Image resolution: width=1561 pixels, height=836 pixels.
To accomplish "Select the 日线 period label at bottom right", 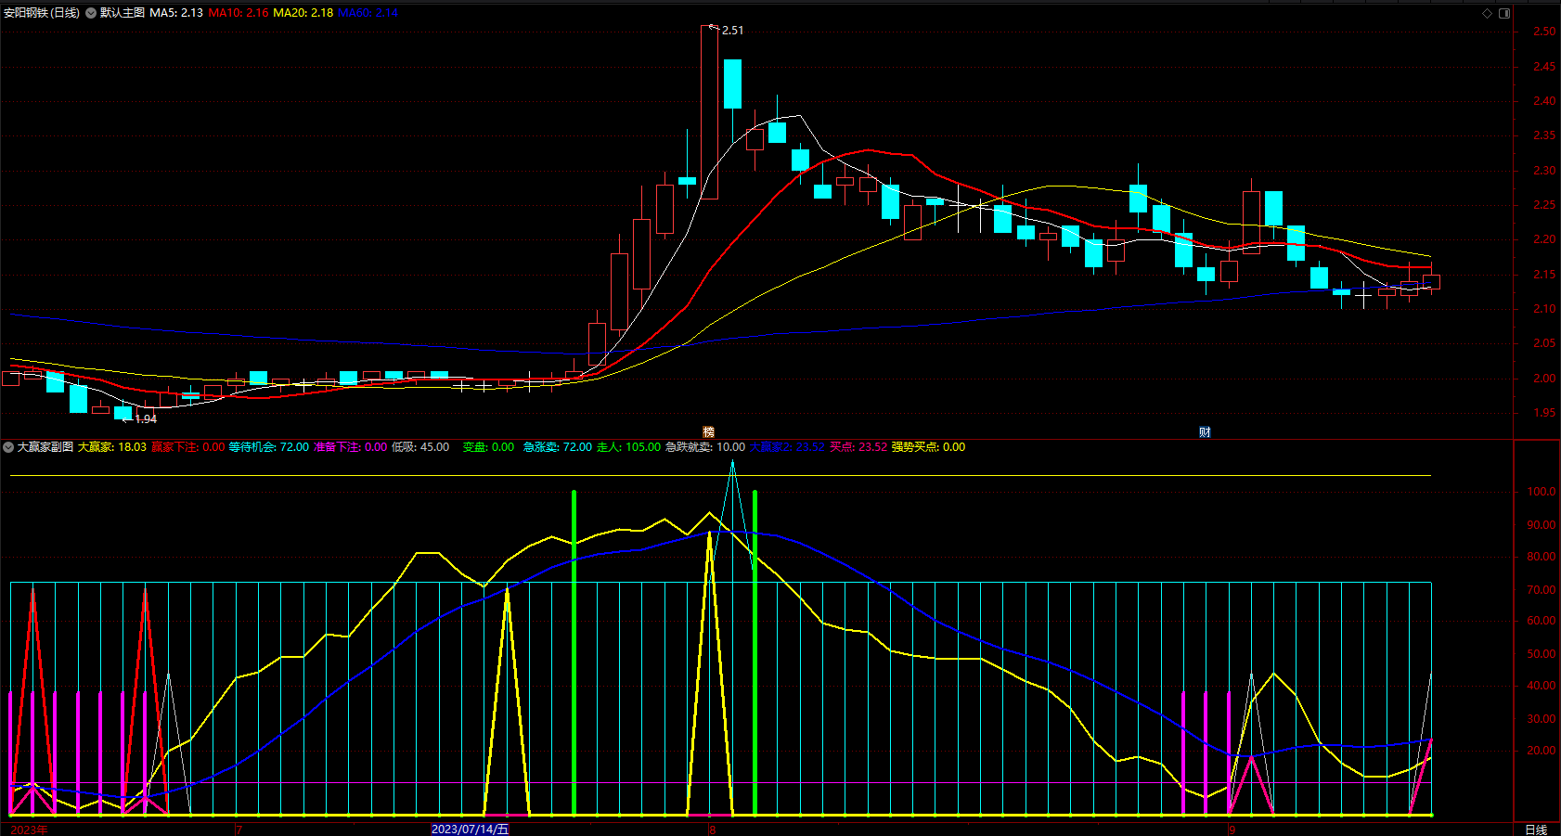I will [1536, 830].
